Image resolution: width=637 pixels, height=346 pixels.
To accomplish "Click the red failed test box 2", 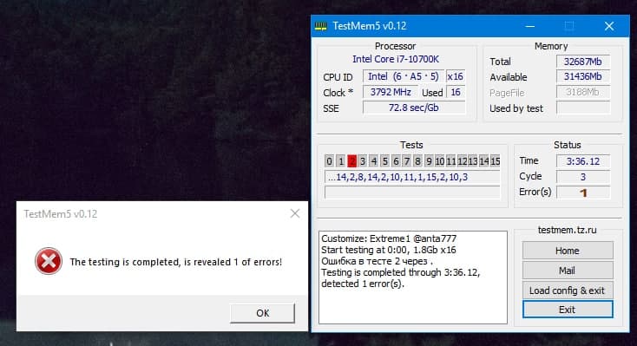I will (351, 161).
